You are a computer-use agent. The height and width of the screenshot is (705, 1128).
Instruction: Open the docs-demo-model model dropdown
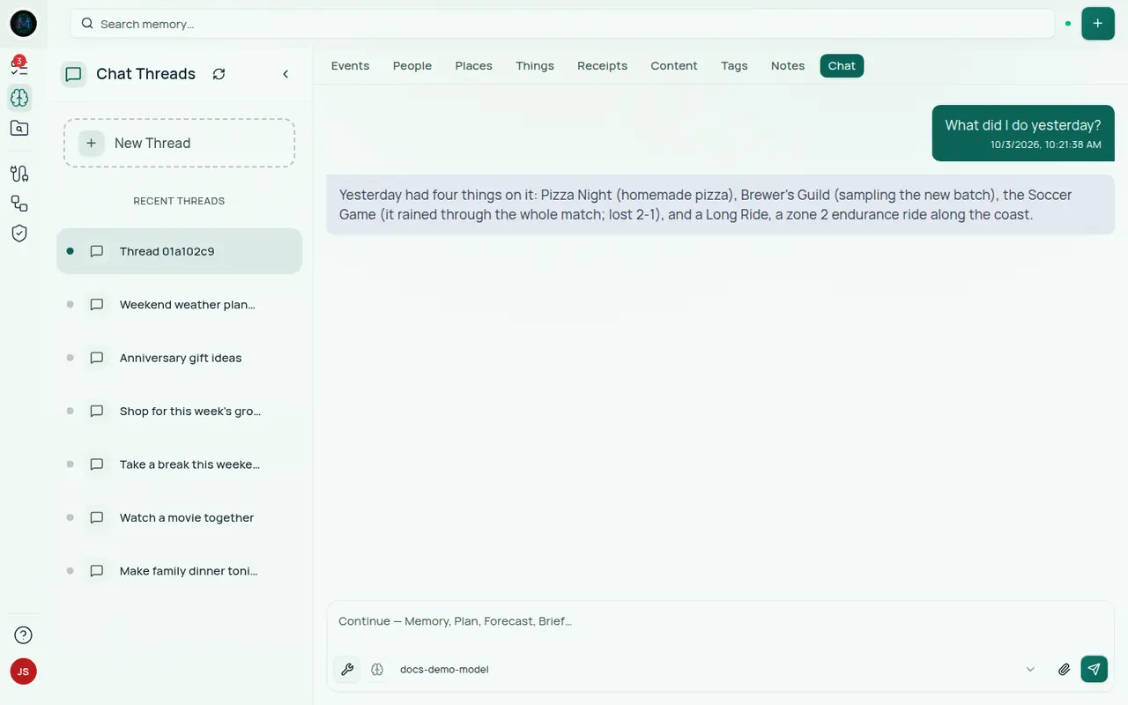(717, 669)
